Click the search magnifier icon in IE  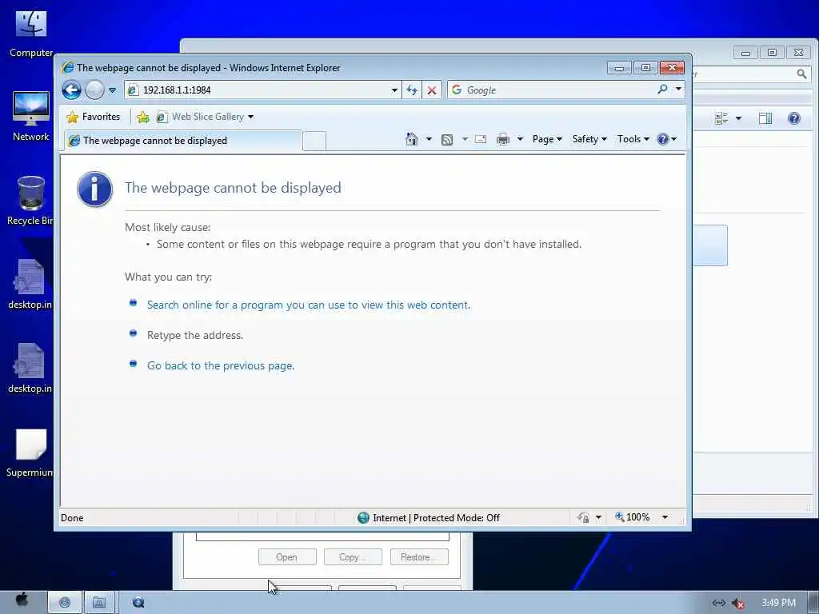pyautogui.click(x=662, y=90)
